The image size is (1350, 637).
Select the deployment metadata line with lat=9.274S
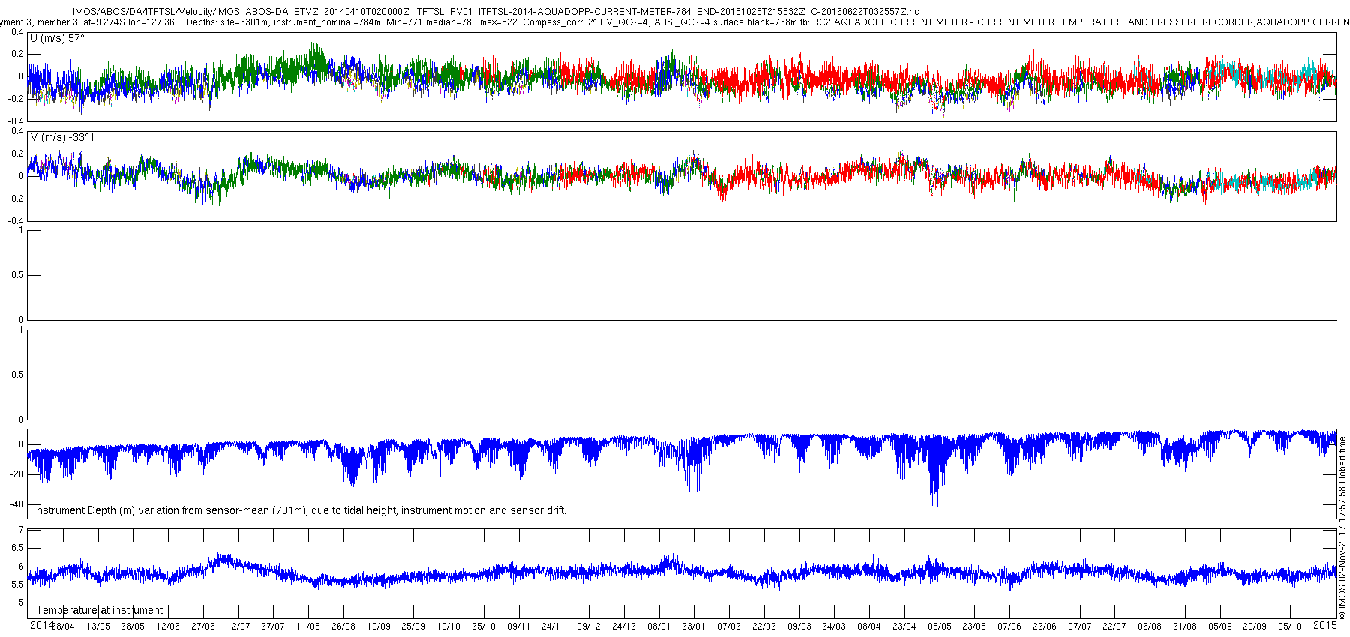(x=675, y=22)
